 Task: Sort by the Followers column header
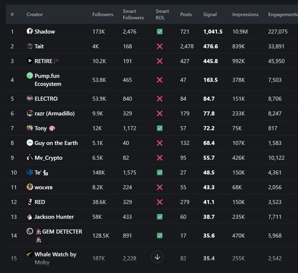[103, 14]
